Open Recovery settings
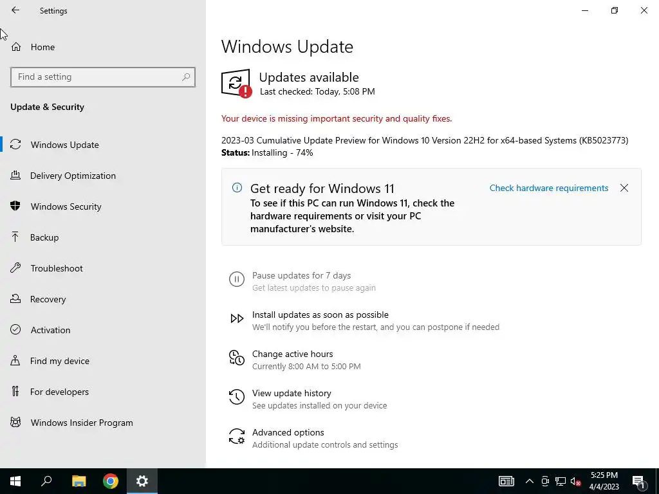 pos(103,299)
